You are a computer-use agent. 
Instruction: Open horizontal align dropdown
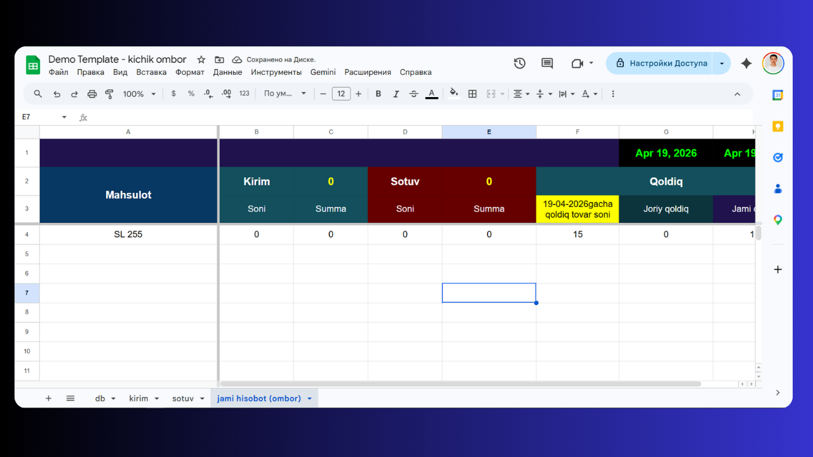coord(521,94)
